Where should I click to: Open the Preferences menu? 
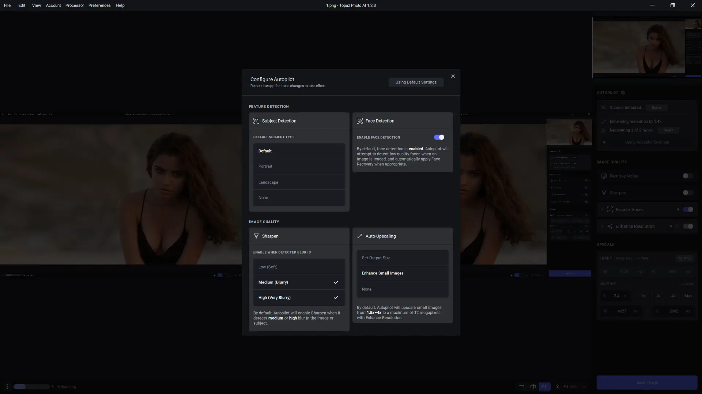tap(99, 5)
